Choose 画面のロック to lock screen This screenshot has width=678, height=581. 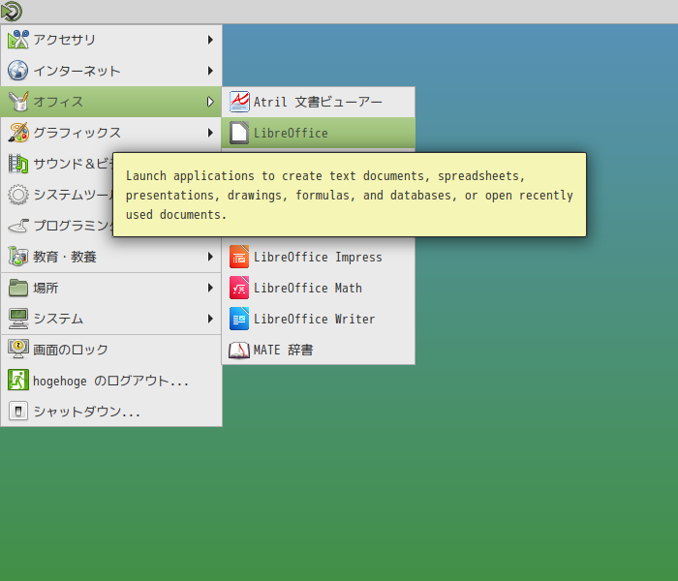click(x=111, y=350)
